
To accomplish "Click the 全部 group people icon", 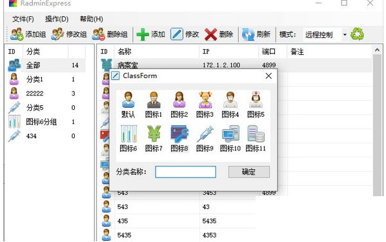I will [x=14, y=65].
